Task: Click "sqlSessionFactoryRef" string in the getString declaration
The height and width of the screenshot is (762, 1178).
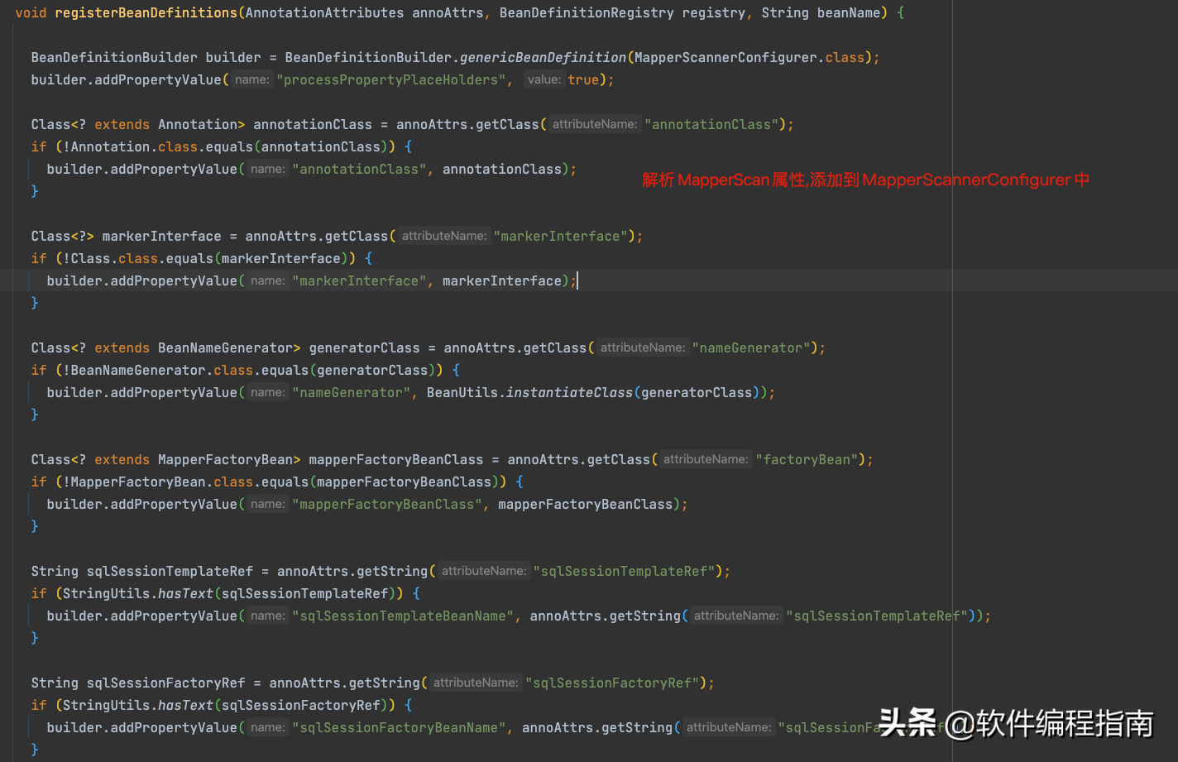Action: (612, 683)
